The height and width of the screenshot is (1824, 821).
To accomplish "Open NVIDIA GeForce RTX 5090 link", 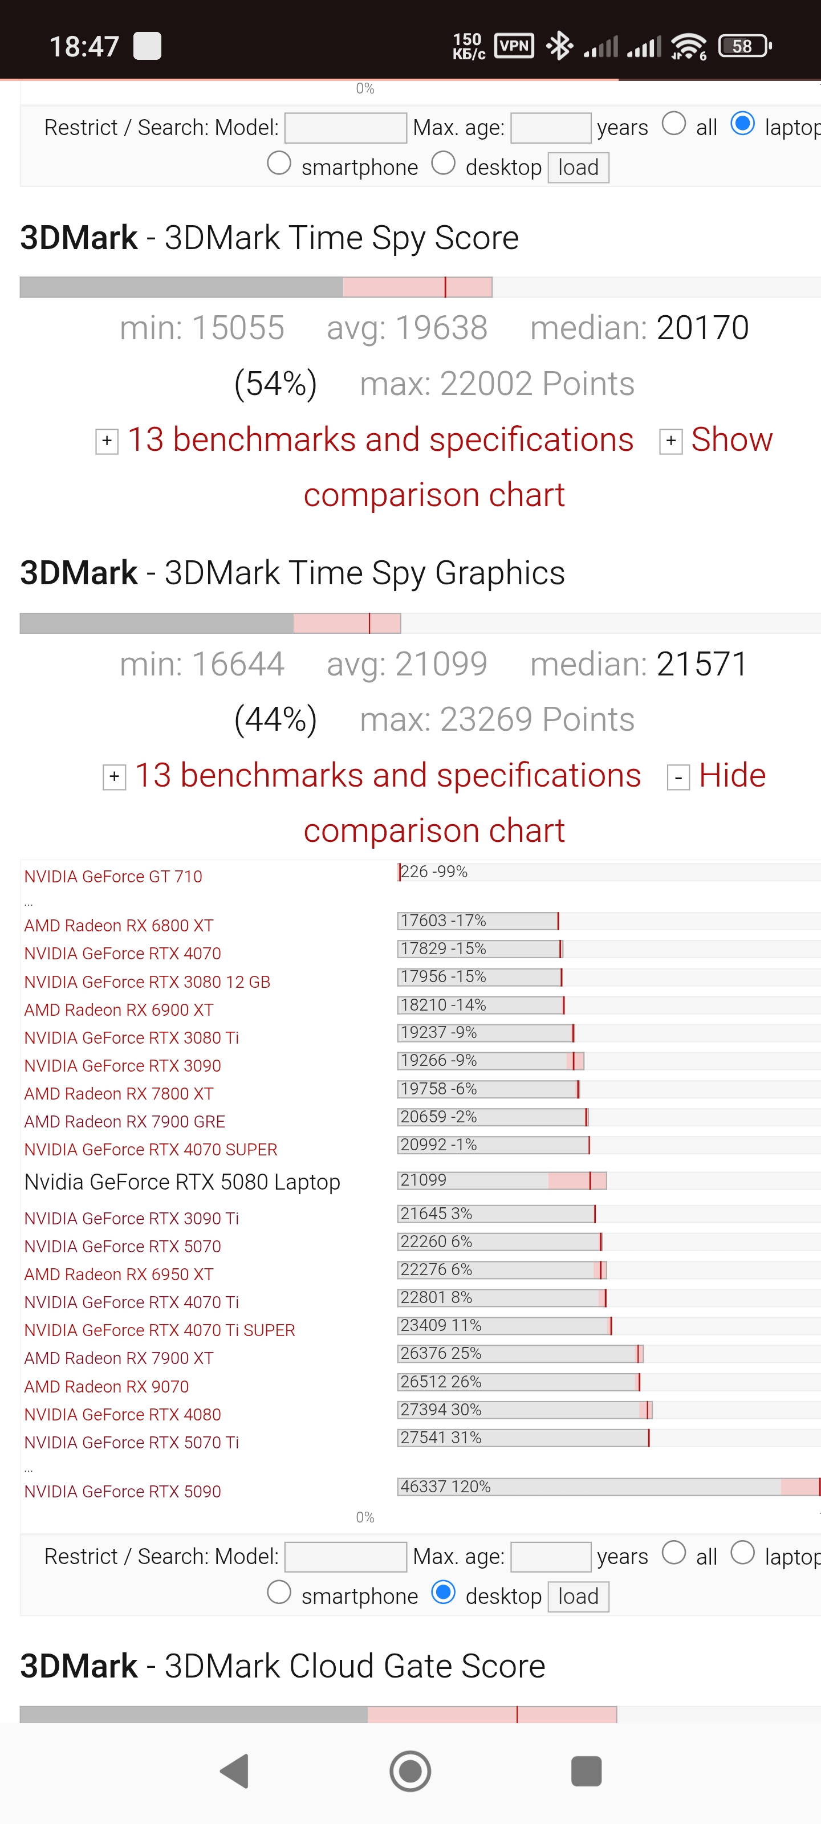I will [x=123, y=1491].
